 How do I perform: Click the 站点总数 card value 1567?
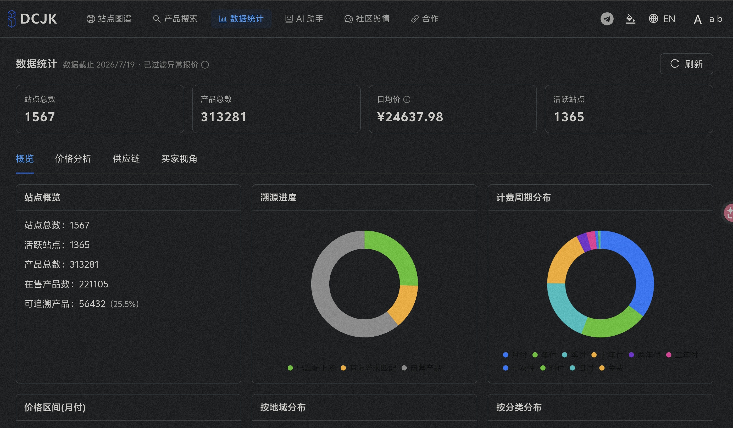coord(40,117)
